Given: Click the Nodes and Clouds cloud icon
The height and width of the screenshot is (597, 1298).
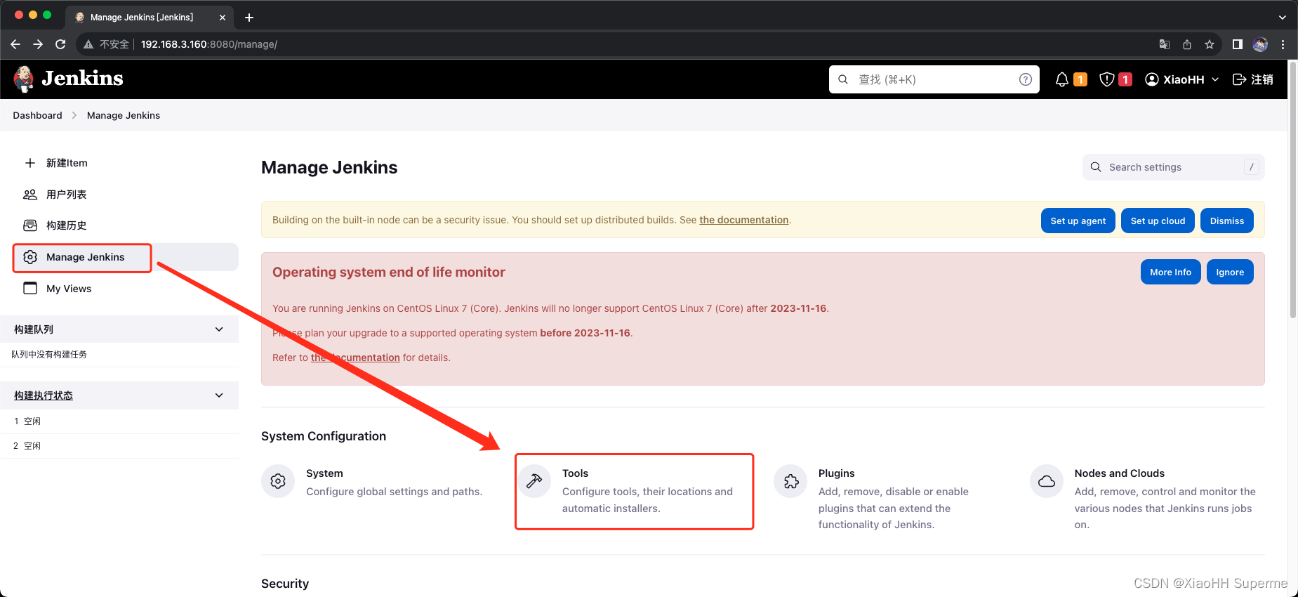Looking at the screenshot, I should (x=1047, y=481).
